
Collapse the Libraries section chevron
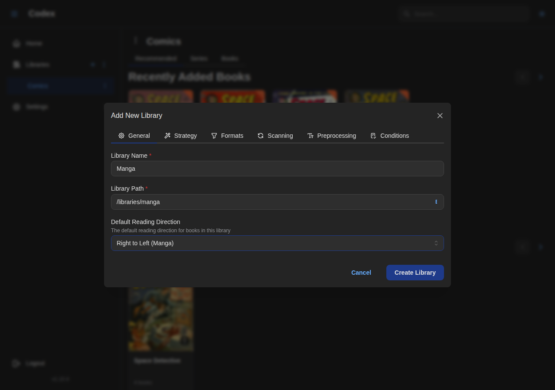pos(104,64)
